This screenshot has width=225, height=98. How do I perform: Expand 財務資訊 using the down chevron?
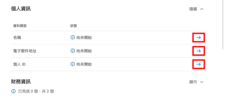tap(202, 82)
